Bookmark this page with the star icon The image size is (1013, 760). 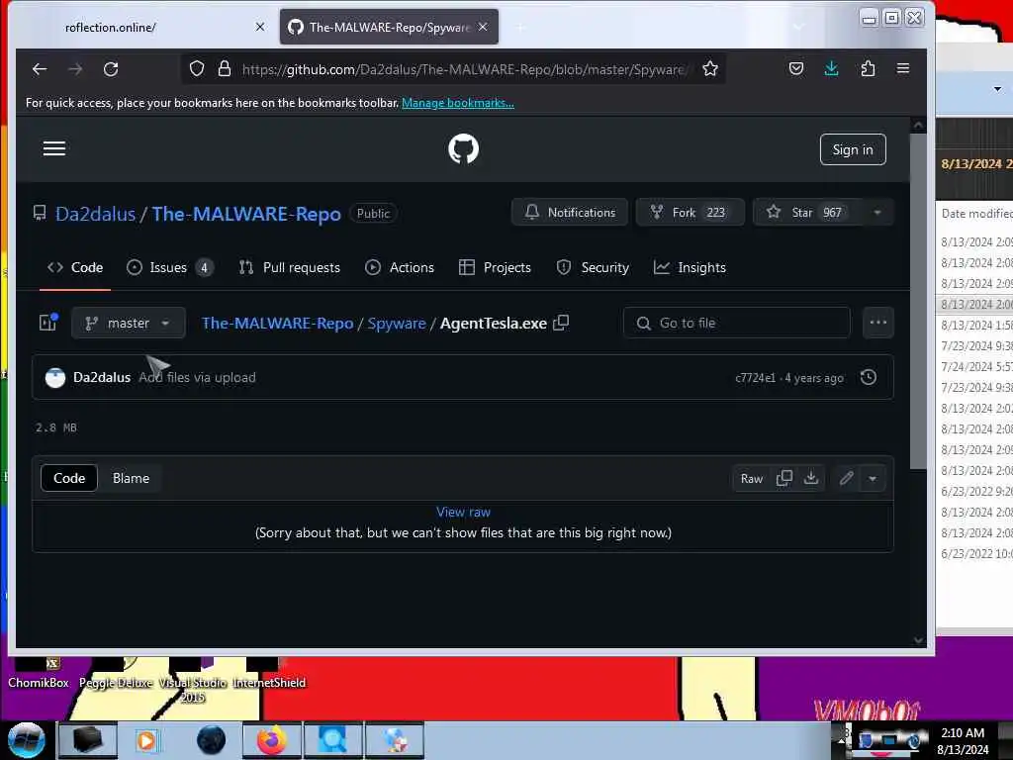(x=710, y=69)
